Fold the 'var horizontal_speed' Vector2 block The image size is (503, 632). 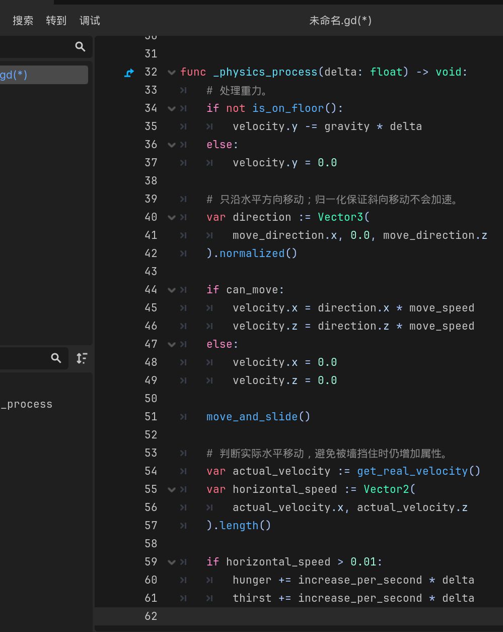171,489
